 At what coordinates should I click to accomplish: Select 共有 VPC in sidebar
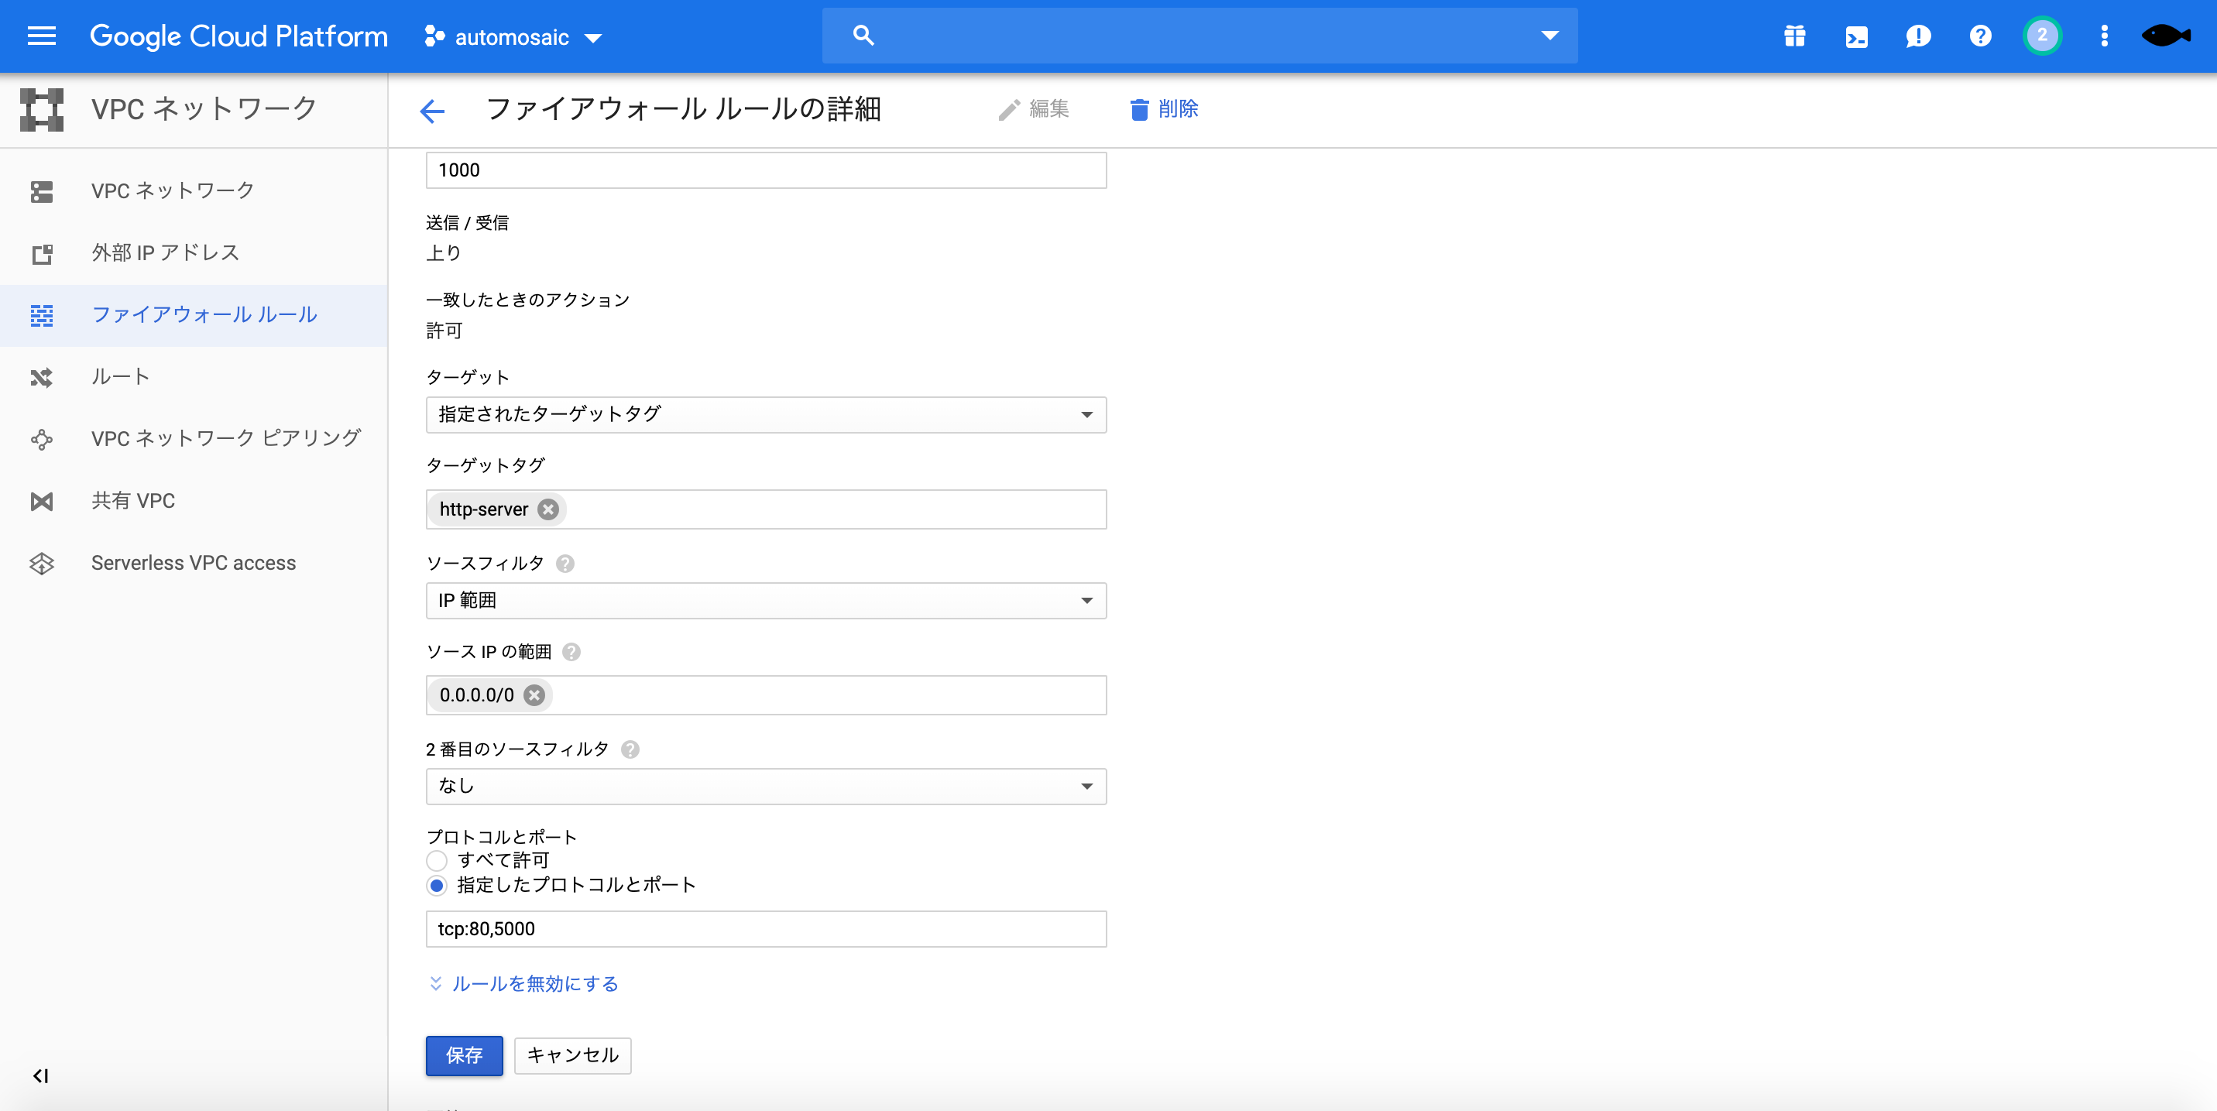coord(194,501)
